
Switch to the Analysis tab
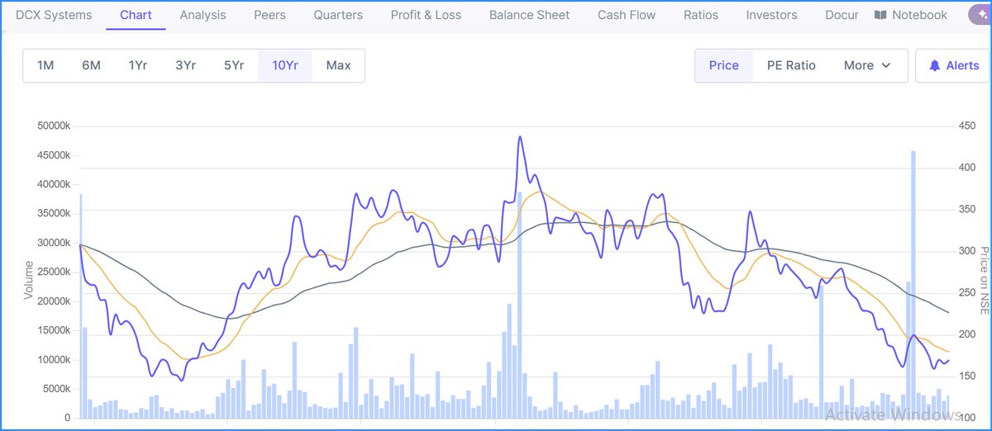tap(203, 15)
